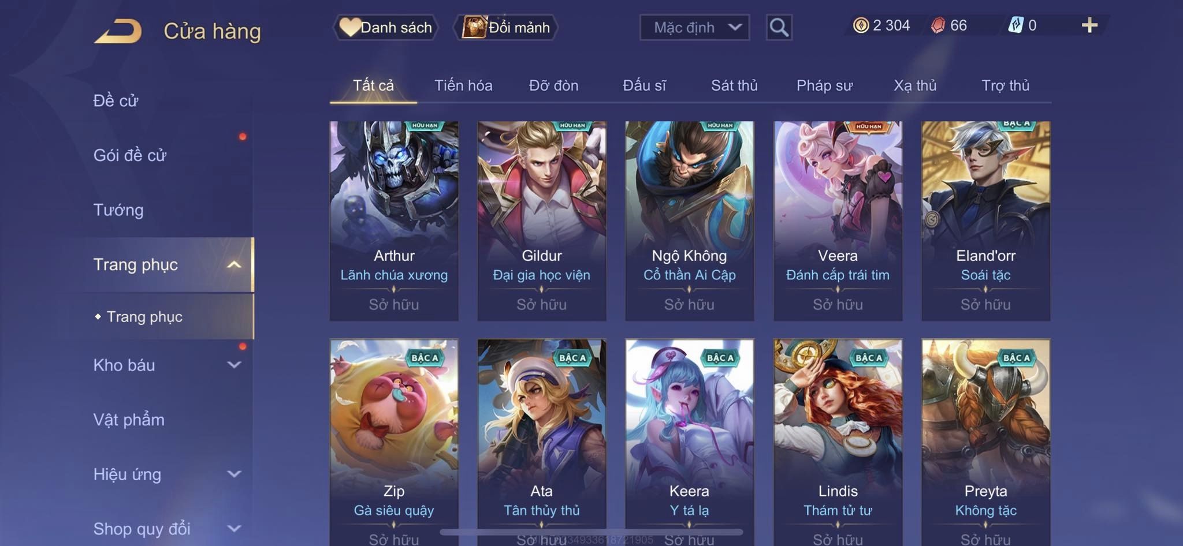Go to Gói đề cử section

pyautogui.click(x=130, y=155)
